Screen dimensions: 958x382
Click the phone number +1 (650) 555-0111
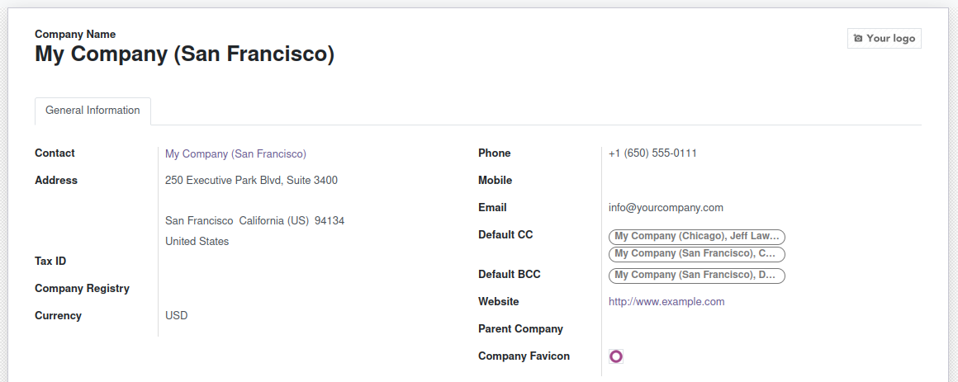pyautogui.click(x=652, y=153)
